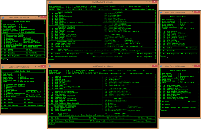
Task: Select '08 Framework-Res Setup' option
Action: click(62, 121)
